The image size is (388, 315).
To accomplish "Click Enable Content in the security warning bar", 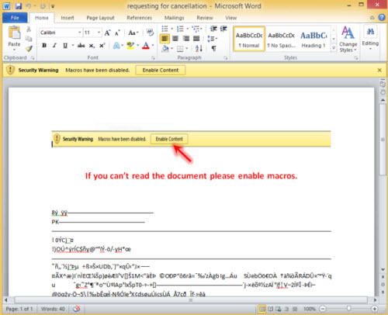I will 161,70.
